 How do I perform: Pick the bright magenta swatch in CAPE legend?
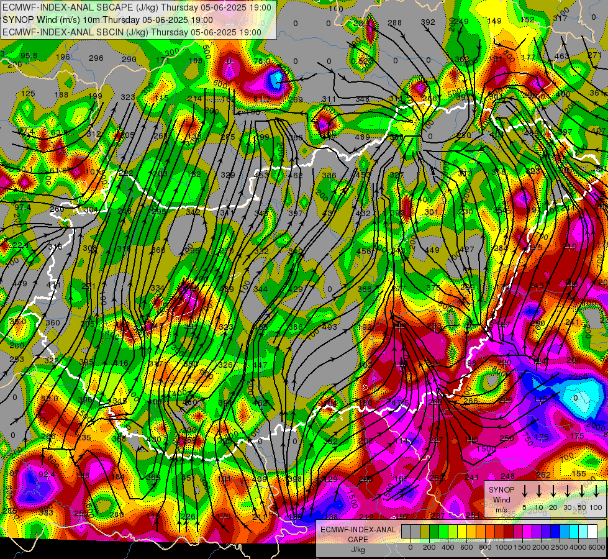tap(527, 532)
